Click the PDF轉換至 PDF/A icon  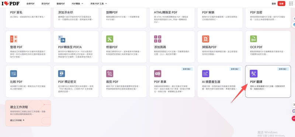(x=62, y=39)
